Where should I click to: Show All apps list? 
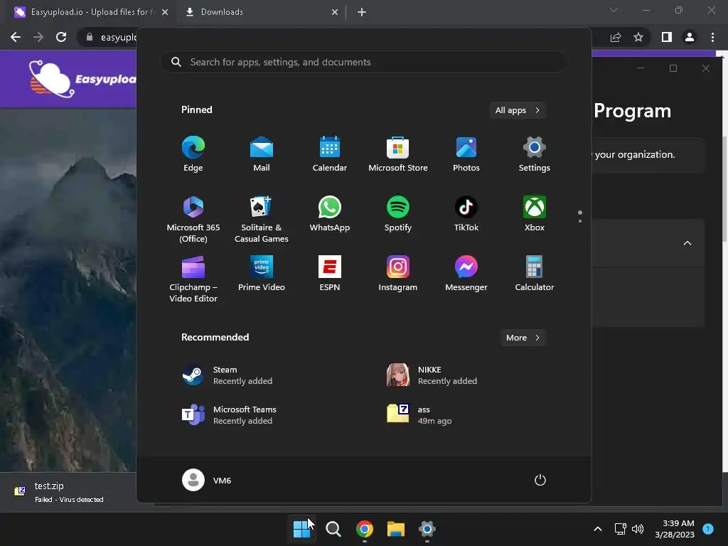[518, 110]
